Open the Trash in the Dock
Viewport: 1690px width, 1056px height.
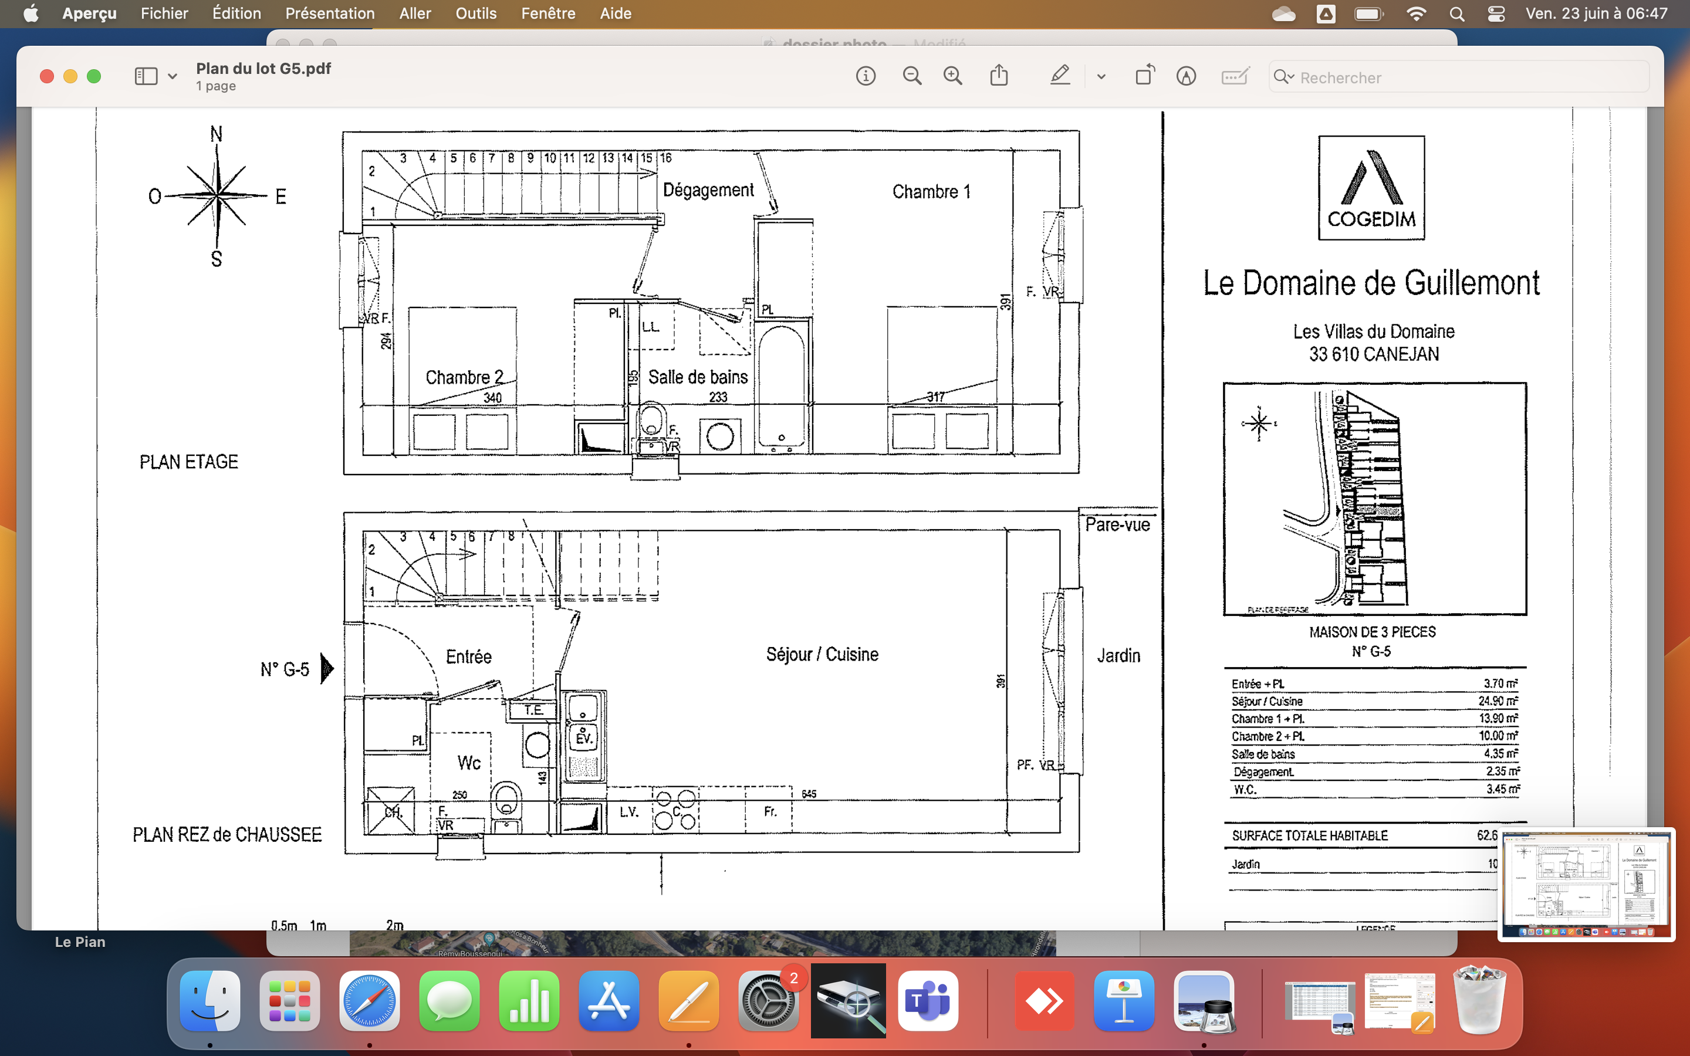click(x=1479, y=1000)
